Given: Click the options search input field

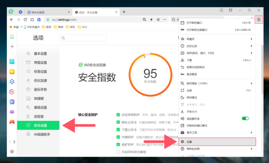Looking at the screenshot, I should (x=83, y=38).
